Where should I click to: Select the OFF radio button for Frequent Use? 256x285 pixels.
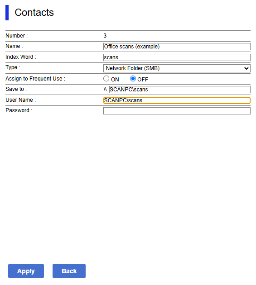click(x=133, y=79)
